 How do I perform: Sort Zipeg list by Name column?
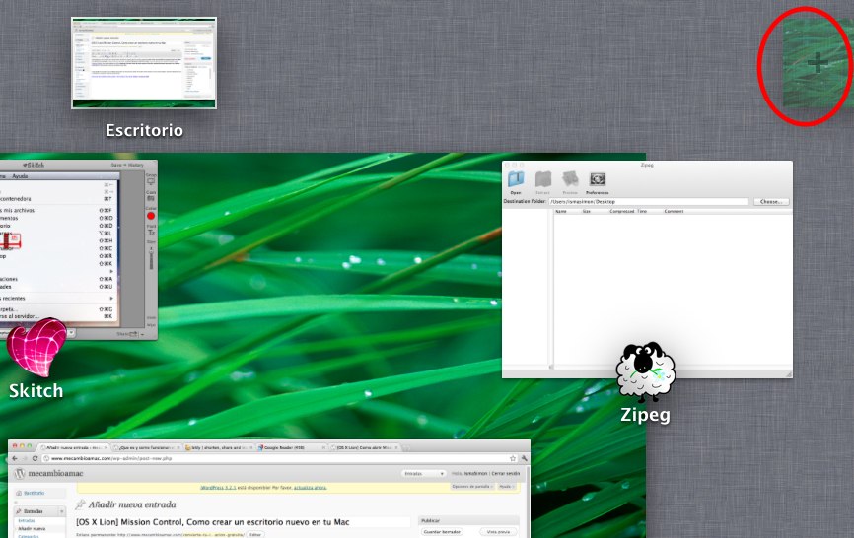tap(561, 211)
